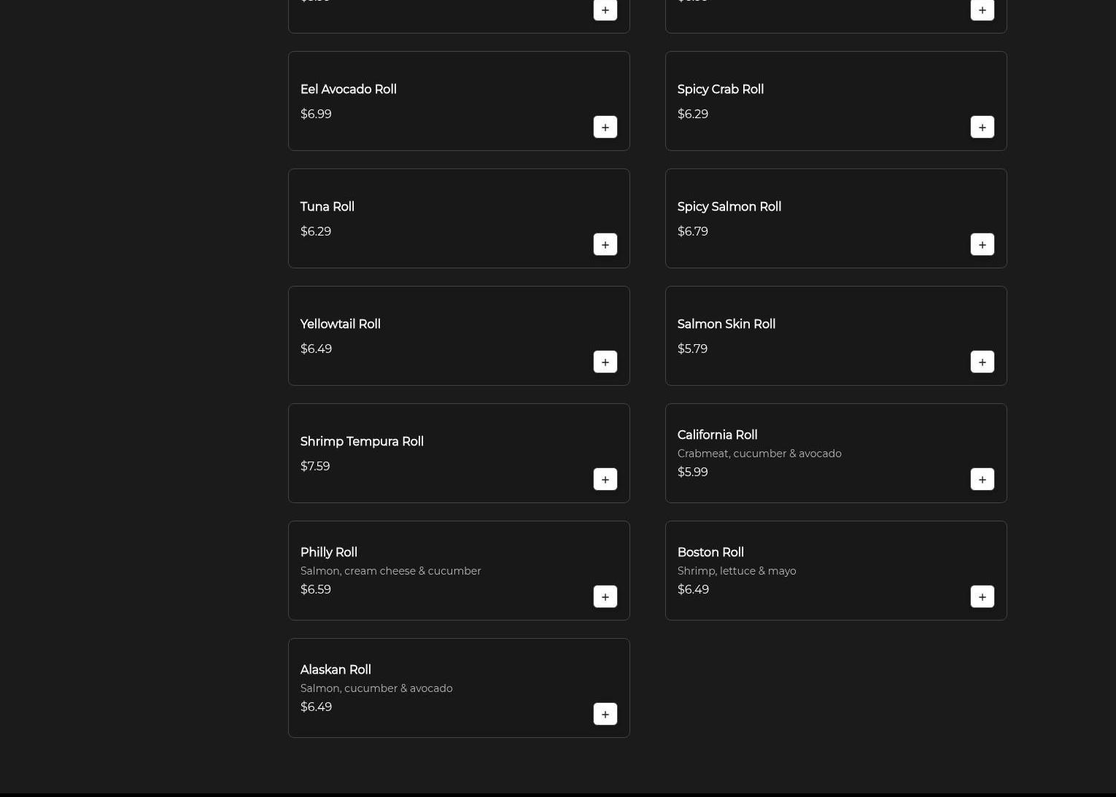Image resolution: width=1116 pixels, height=797 pixels.
Task: Open the Spicy Salmon Roll item title
Action: click(729, 206)
